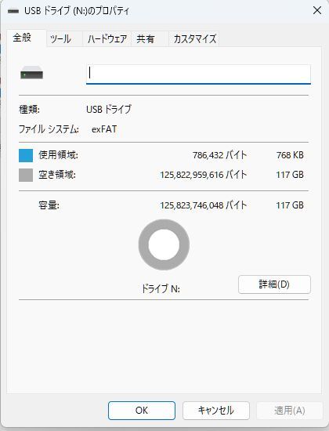Click the blue 使用領域 color square

click(26, 155)
